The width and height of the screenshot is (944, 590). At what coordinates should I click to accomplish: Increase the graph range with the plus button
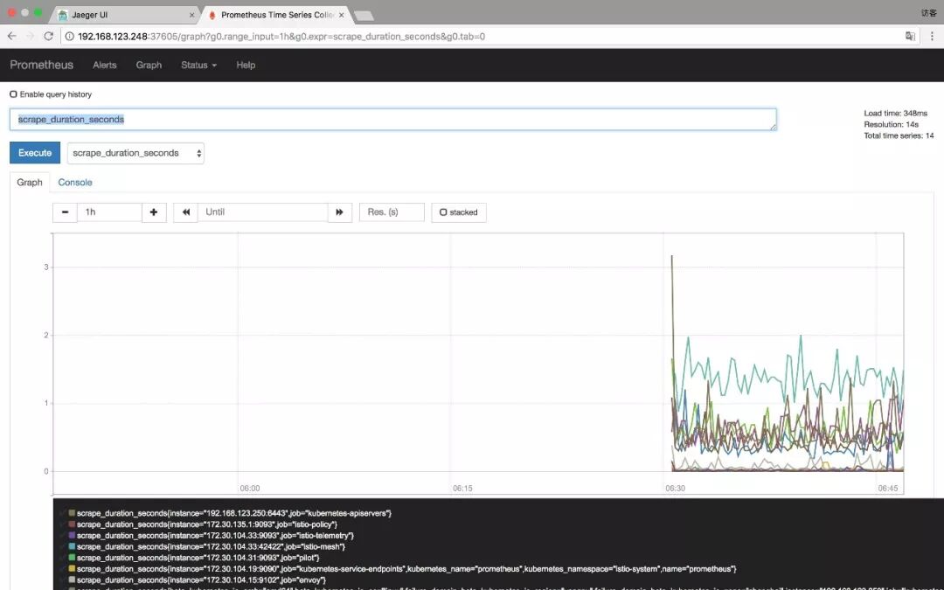click(154, 212)
